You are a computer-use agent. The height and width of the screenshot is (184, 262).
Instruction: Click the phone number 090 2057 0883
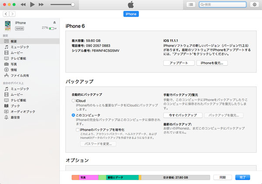[x=98, y=46]
